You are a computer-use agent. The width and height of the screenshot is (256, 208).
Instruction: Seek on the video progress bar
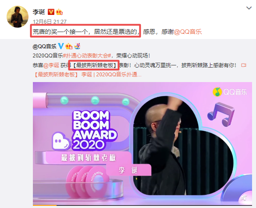click(x=142, y=205)
